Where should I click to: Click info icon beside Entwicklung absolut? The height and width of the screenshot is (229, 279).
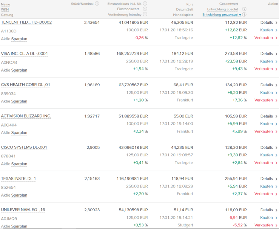pos(244,9)
